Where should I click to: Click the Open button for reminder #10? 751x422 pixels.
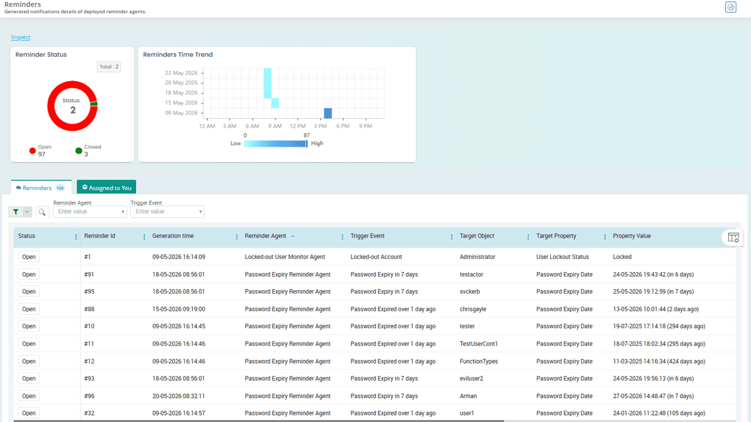click(x=29, y=326)
